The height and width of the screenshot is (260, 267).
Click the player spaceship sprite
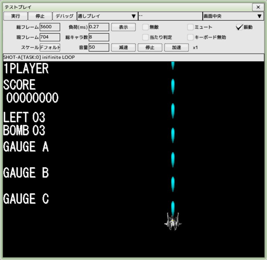click(173, 222)
